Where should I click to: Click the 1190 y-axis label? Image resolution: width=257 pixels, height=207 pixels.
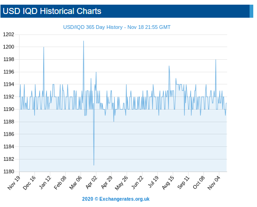[x=9, y=109]
